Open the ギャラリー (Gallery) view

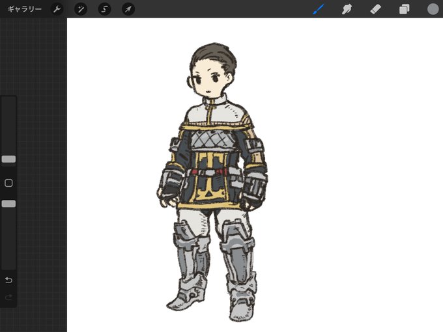coord(25,9)
